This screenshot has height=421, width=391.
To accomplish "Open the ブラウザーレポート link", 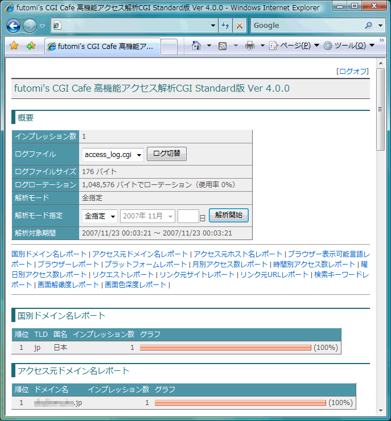I will tap(68, 264).
